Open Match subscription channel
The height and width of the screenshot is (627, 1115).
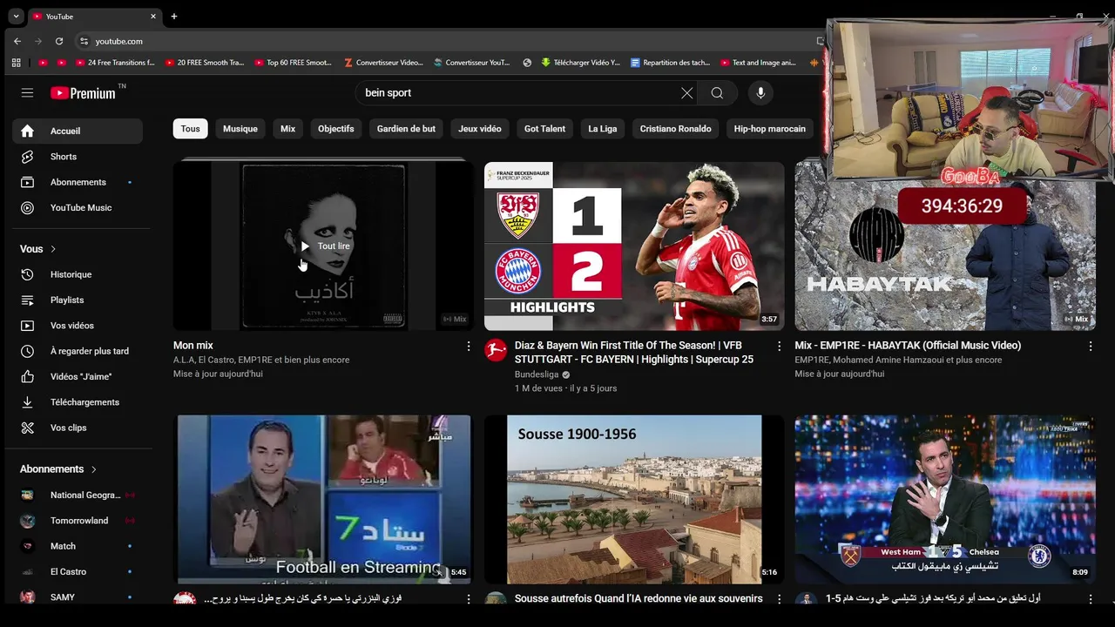click(78, 546)
